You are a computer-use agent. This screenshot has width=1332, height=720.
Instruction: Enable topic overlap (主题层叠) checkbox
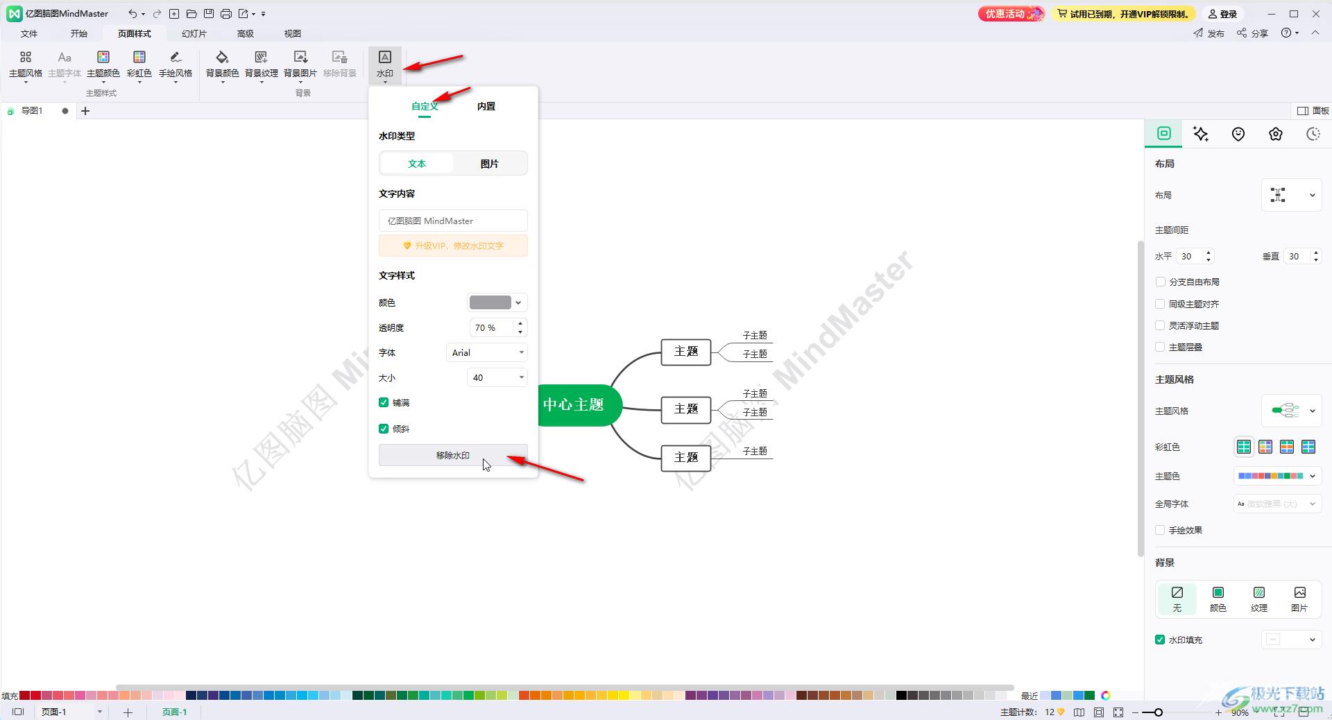1160,347
